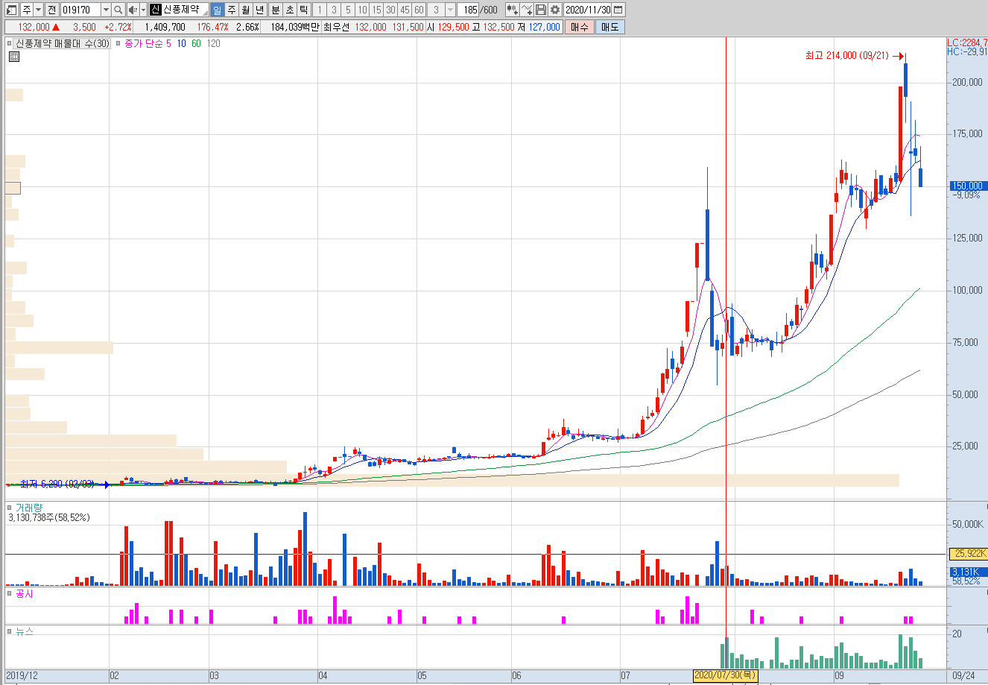This screenshot has width=988, height=685.
Task: Click the small square before 신풍제약 매물대 label
Action: pyautogui.click(x=11, y=44)
